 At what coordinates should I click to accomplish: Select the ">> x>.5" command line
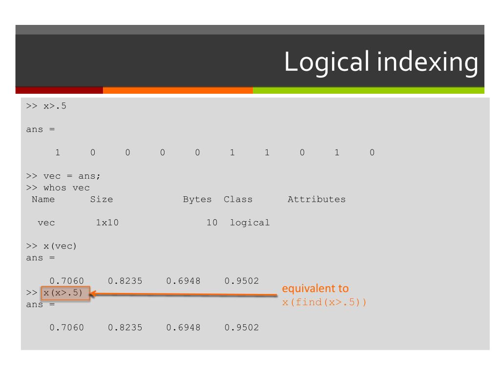[x=46, y=106]
